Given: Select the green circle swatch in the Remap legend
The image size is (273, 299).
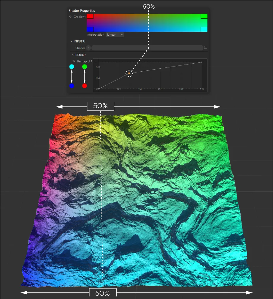Looking at the screenshot, I should pos(84,67).
